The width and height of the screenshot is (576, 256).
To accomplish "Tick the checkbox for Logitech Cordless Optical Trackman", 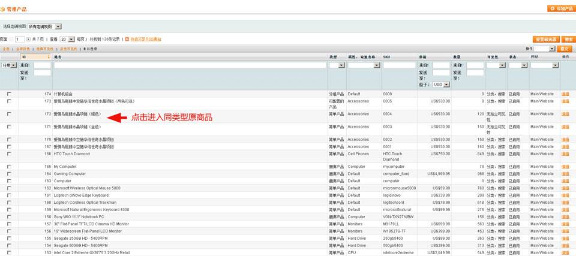I will click(9, 203).
